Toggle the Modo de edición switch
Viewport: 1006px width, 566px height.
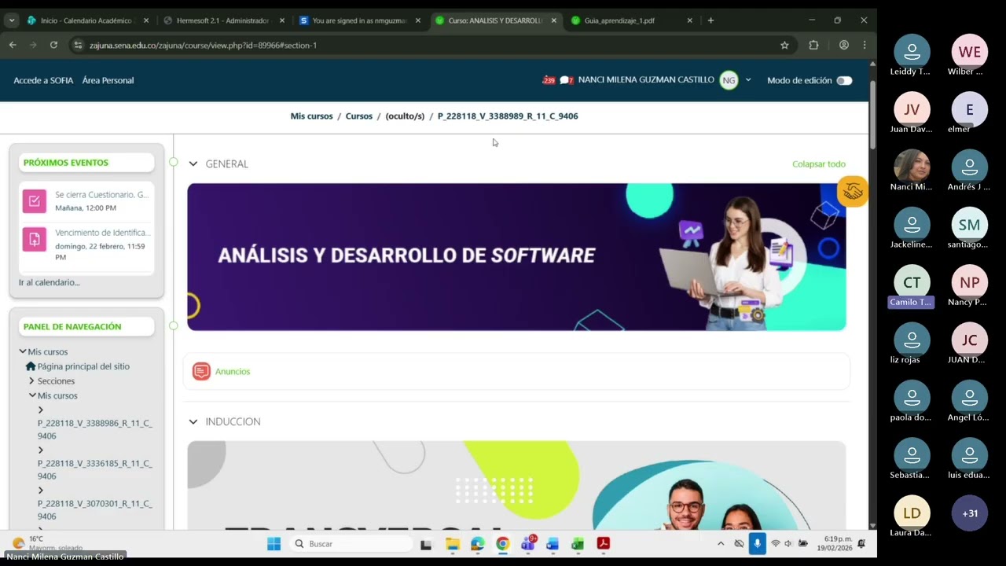click(x=844, y=80)
